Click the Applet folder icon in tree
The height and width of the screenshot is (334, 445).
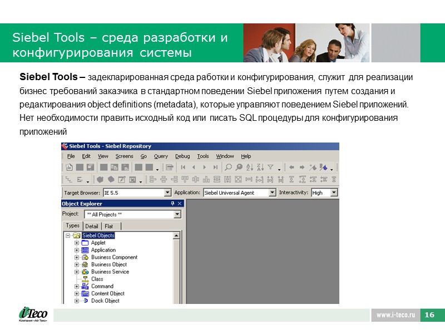(x=85, y=243)
